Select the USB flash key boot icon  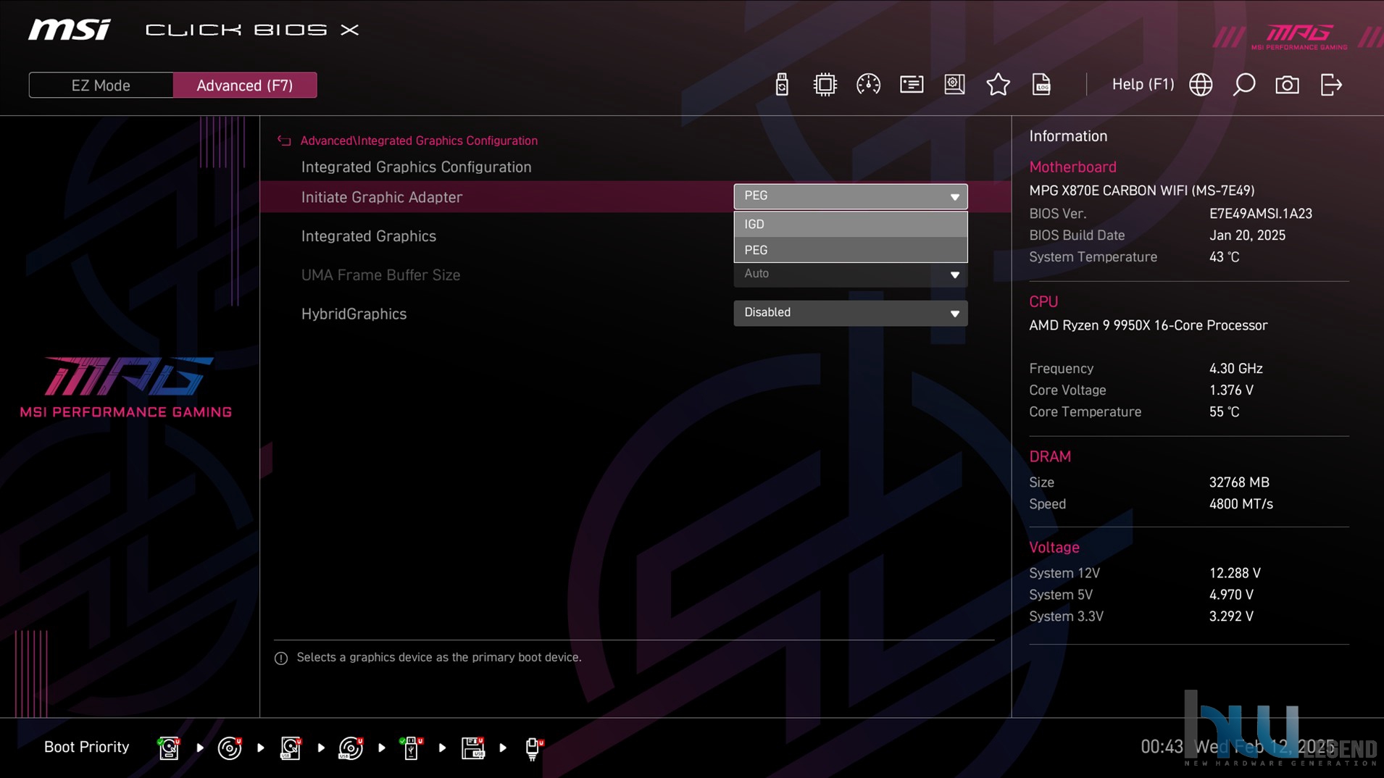411,748
